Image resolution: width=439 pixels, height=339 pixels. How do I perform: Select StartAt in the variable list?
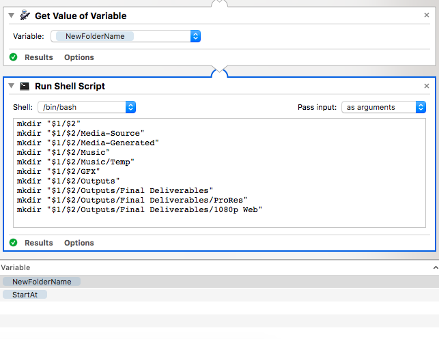25,295
